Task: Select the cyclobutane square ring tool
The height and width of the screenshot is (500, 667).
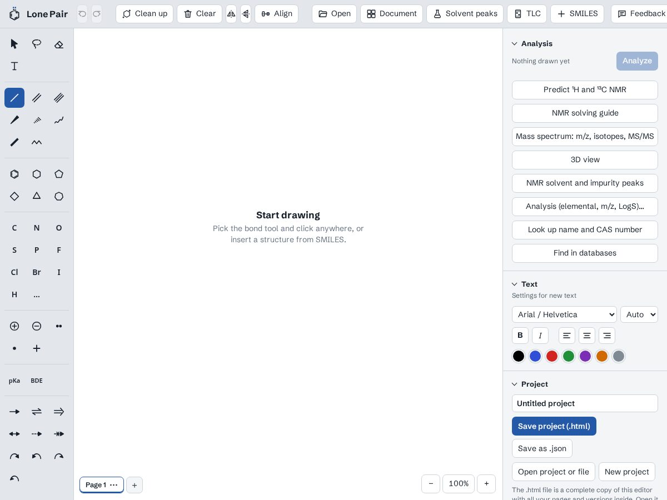Action: coord(14,196)
